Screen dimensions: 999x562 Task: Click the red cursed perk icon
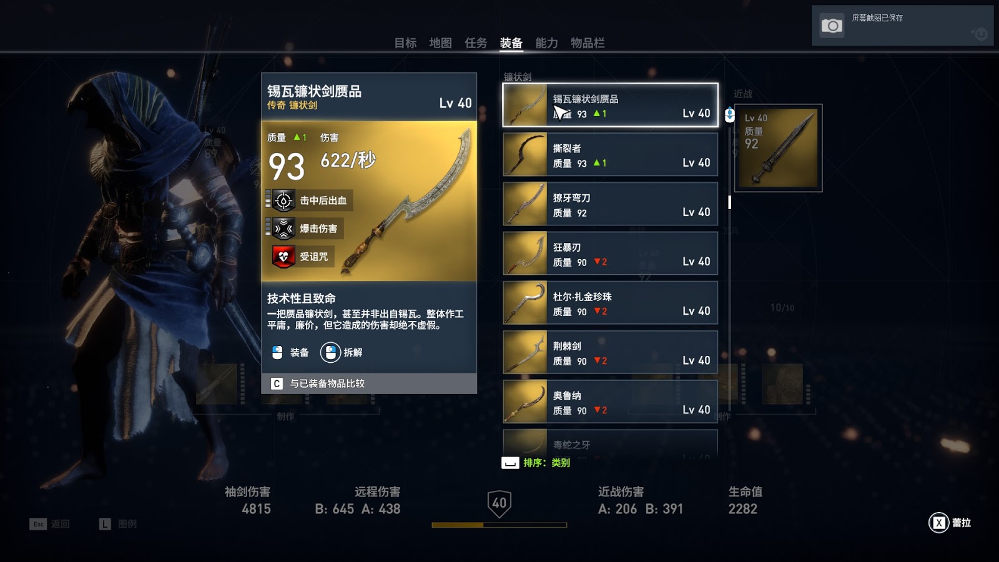click(x=283, y=257)
